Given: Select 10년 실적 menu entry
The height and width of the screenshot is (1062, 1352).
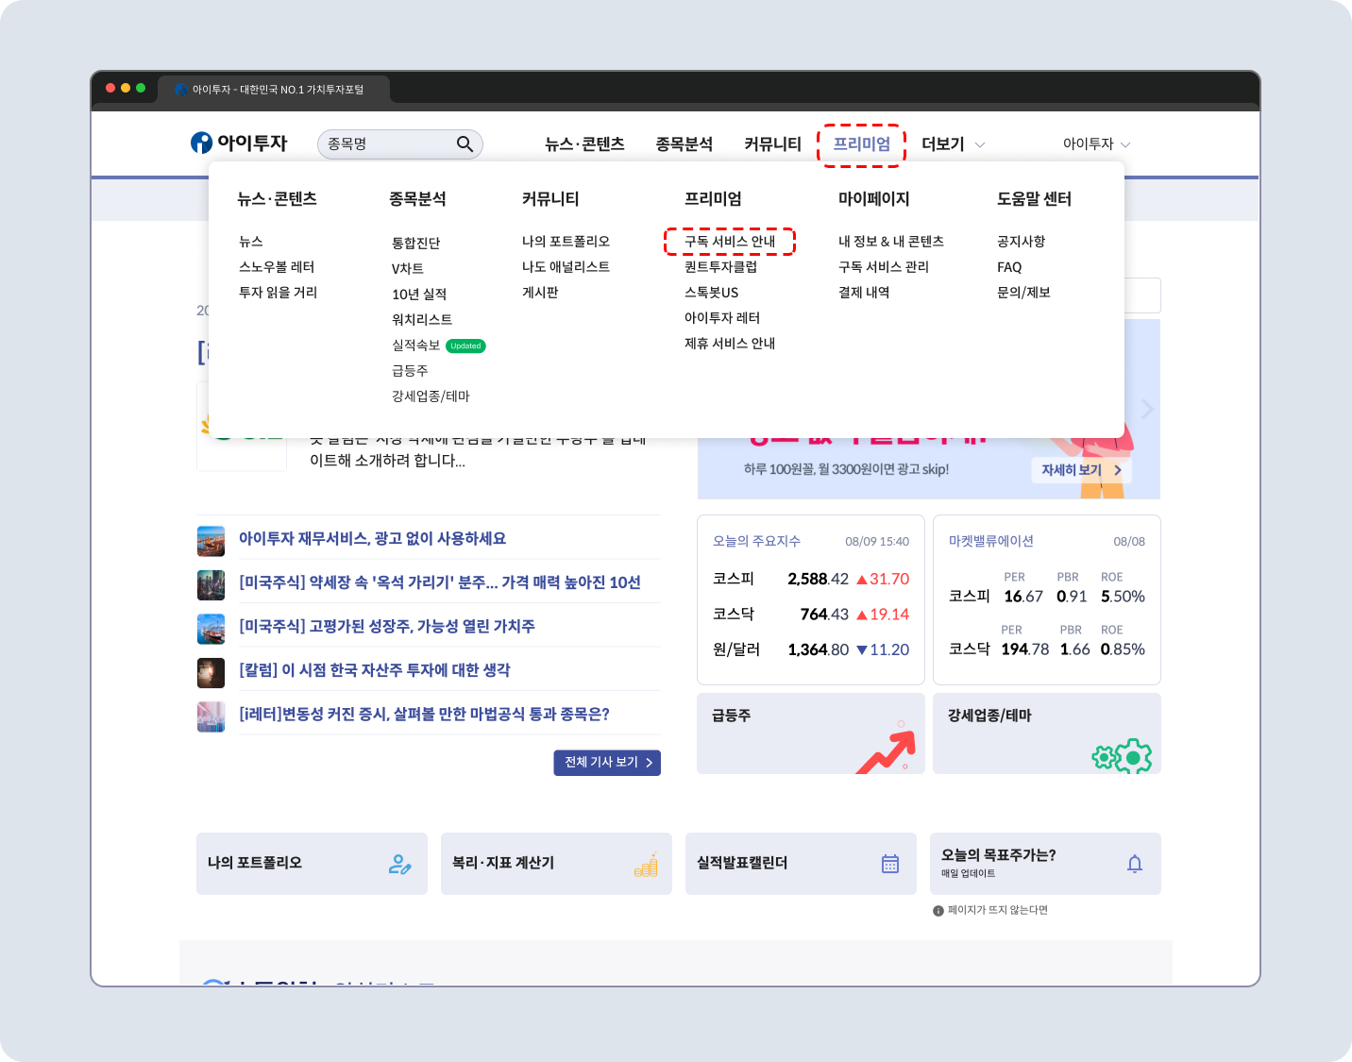Looking at the screenshot, I should 419,295.
